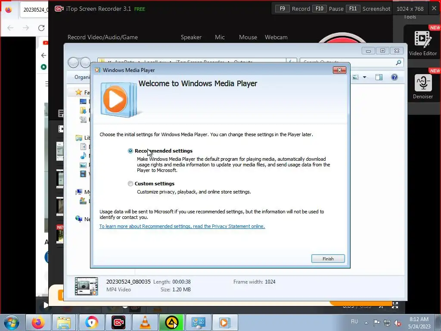Screen dimensions: 441x331
Task: Click the browser reload button
Action: pos(41,28)
